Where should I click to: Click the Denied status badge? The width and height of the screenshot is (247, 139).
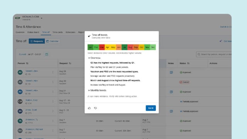184,82
